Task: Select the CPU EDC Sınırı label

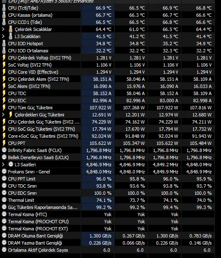Action: click(22, 193)
